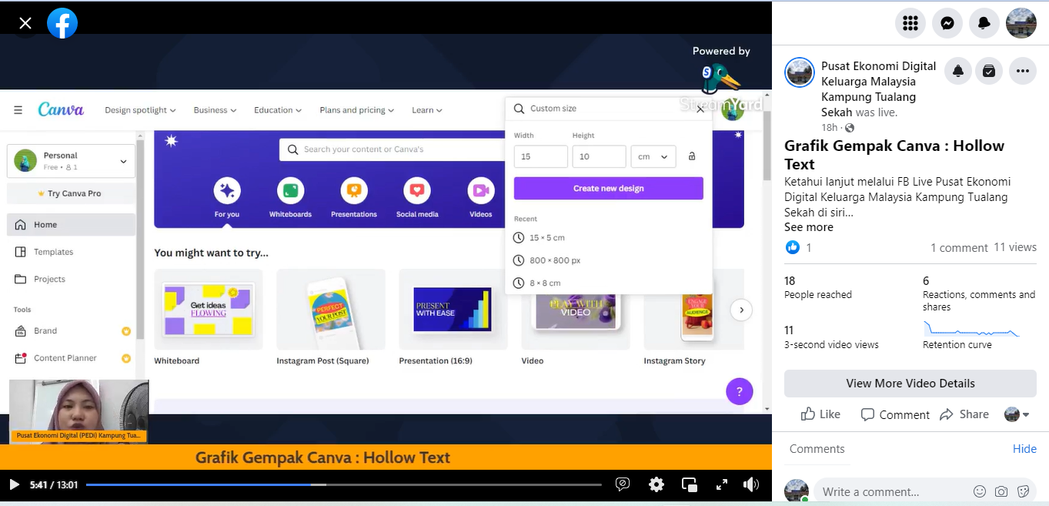The image size is (1049, 506).
Task: Click the save video icon beside page name
Action: (989, 71)
